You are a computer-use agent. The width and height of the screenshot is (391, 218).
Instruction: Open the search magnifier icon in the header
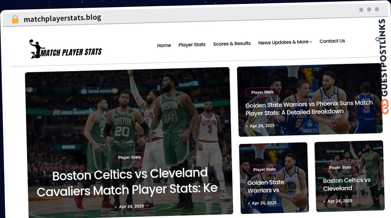tap(378, 40)
